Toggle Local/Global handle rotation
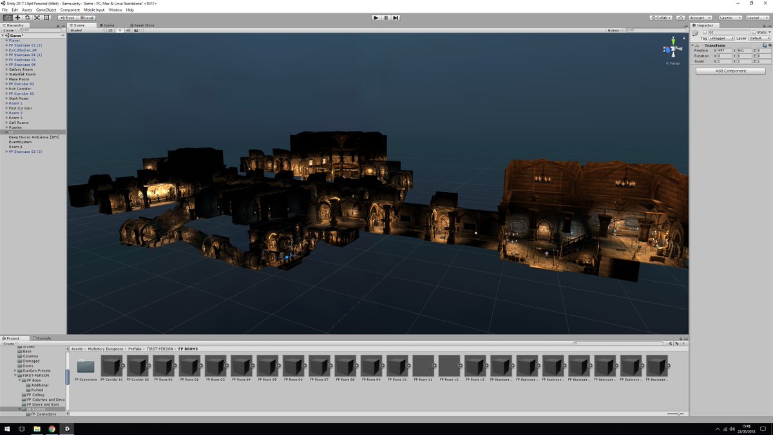773x435 pixels. point(86,17)
